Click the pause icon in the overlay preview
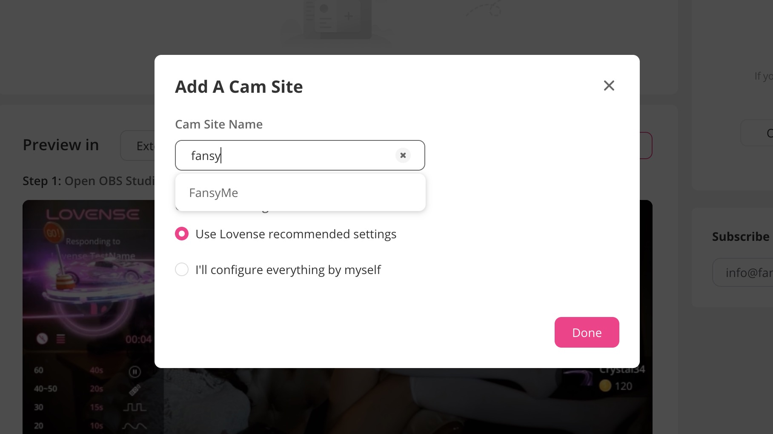Screen dimensions: 773x434 tap(135, 372)
